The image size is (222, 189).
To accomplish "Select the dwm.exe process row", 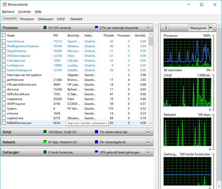I will click(x=75, y=89).
